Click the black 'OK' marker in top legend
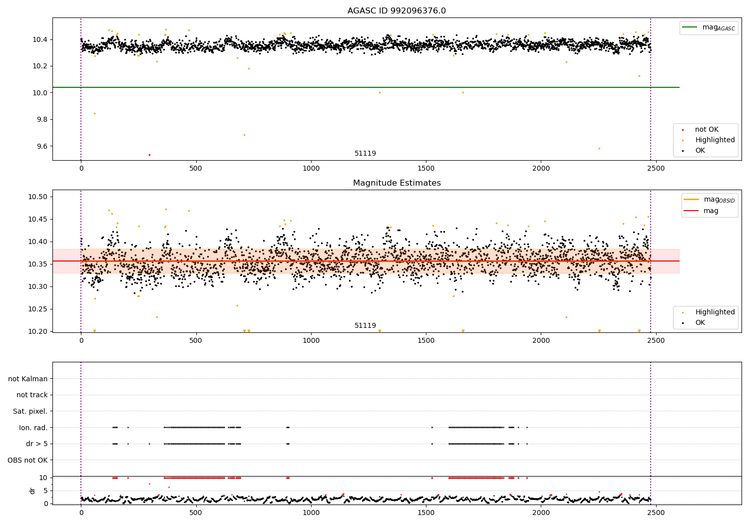The width and height of the screenshot is (749, 524). (x=683, y=151)
